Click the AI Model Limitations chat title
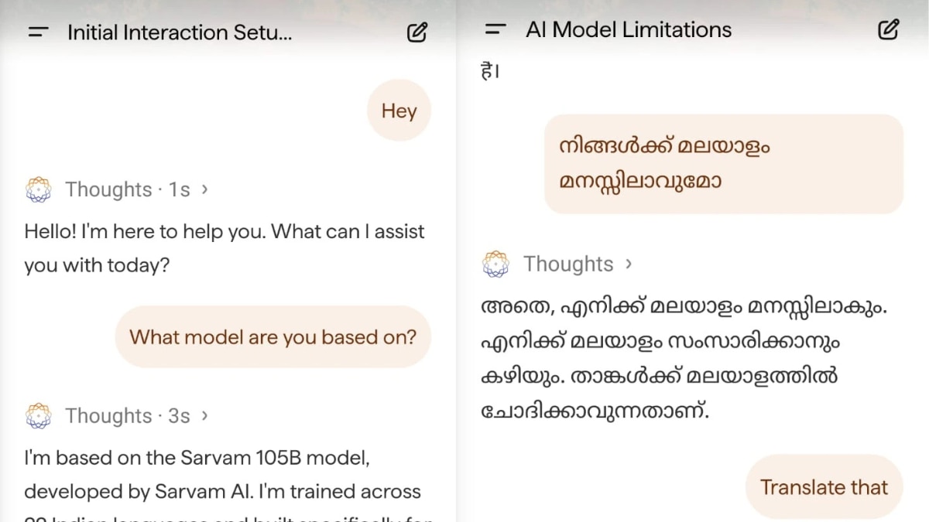This screenshot has height=522, width=929. [628, 30]
